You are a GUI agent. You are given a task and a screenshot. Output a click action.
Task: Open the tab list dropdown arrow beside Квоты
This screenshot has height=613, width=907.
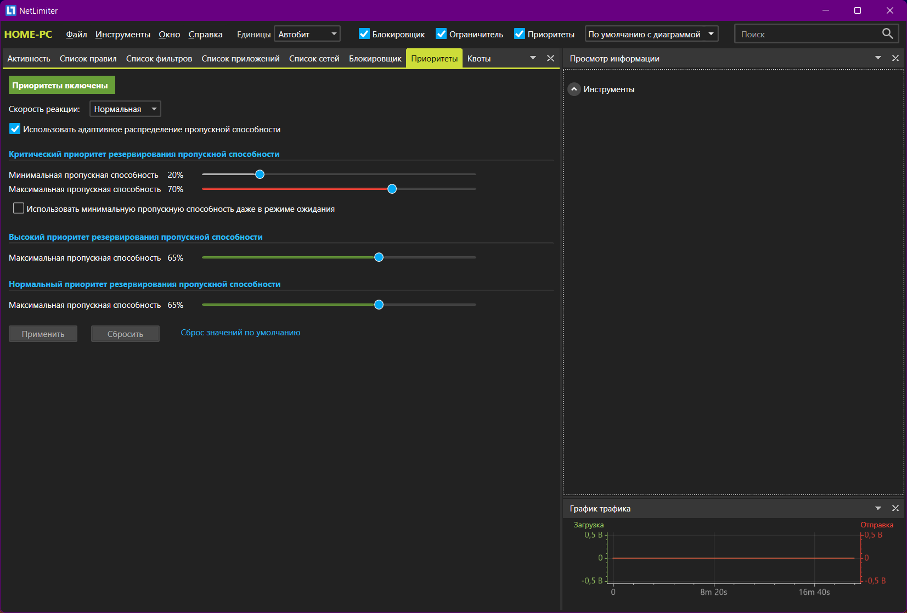[x=533, y=58]
